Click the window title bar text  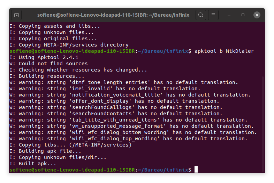click(x=114, y=15)
